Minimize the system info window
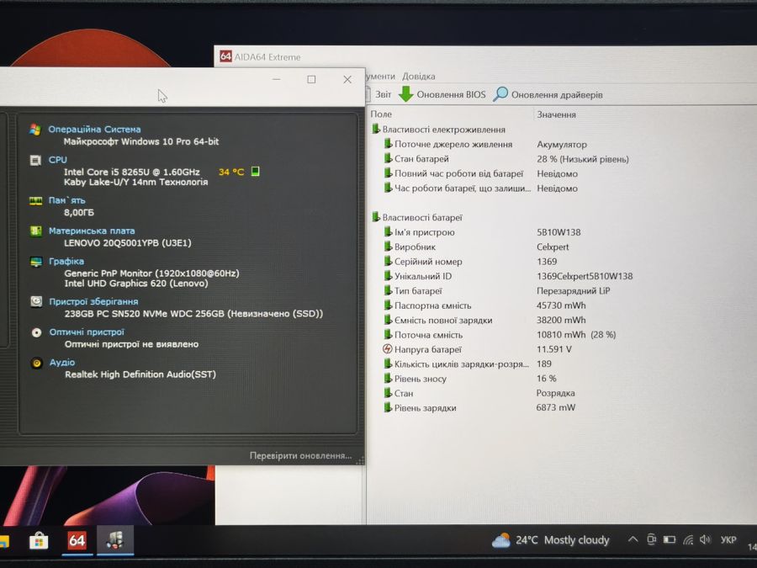Image resolution: width=757 pixels, height=568 pixels. pyautogui.click(x=276, y=79)
